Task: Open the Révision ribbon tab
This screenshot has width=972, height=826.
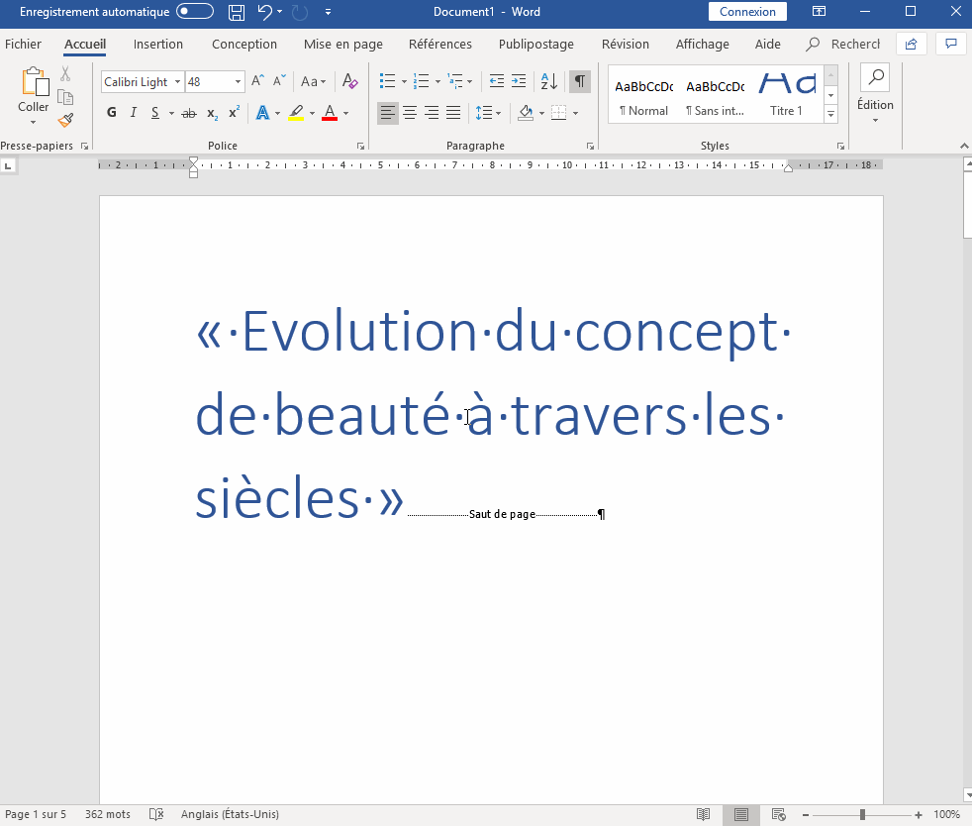Action: [x=625, y=45]
